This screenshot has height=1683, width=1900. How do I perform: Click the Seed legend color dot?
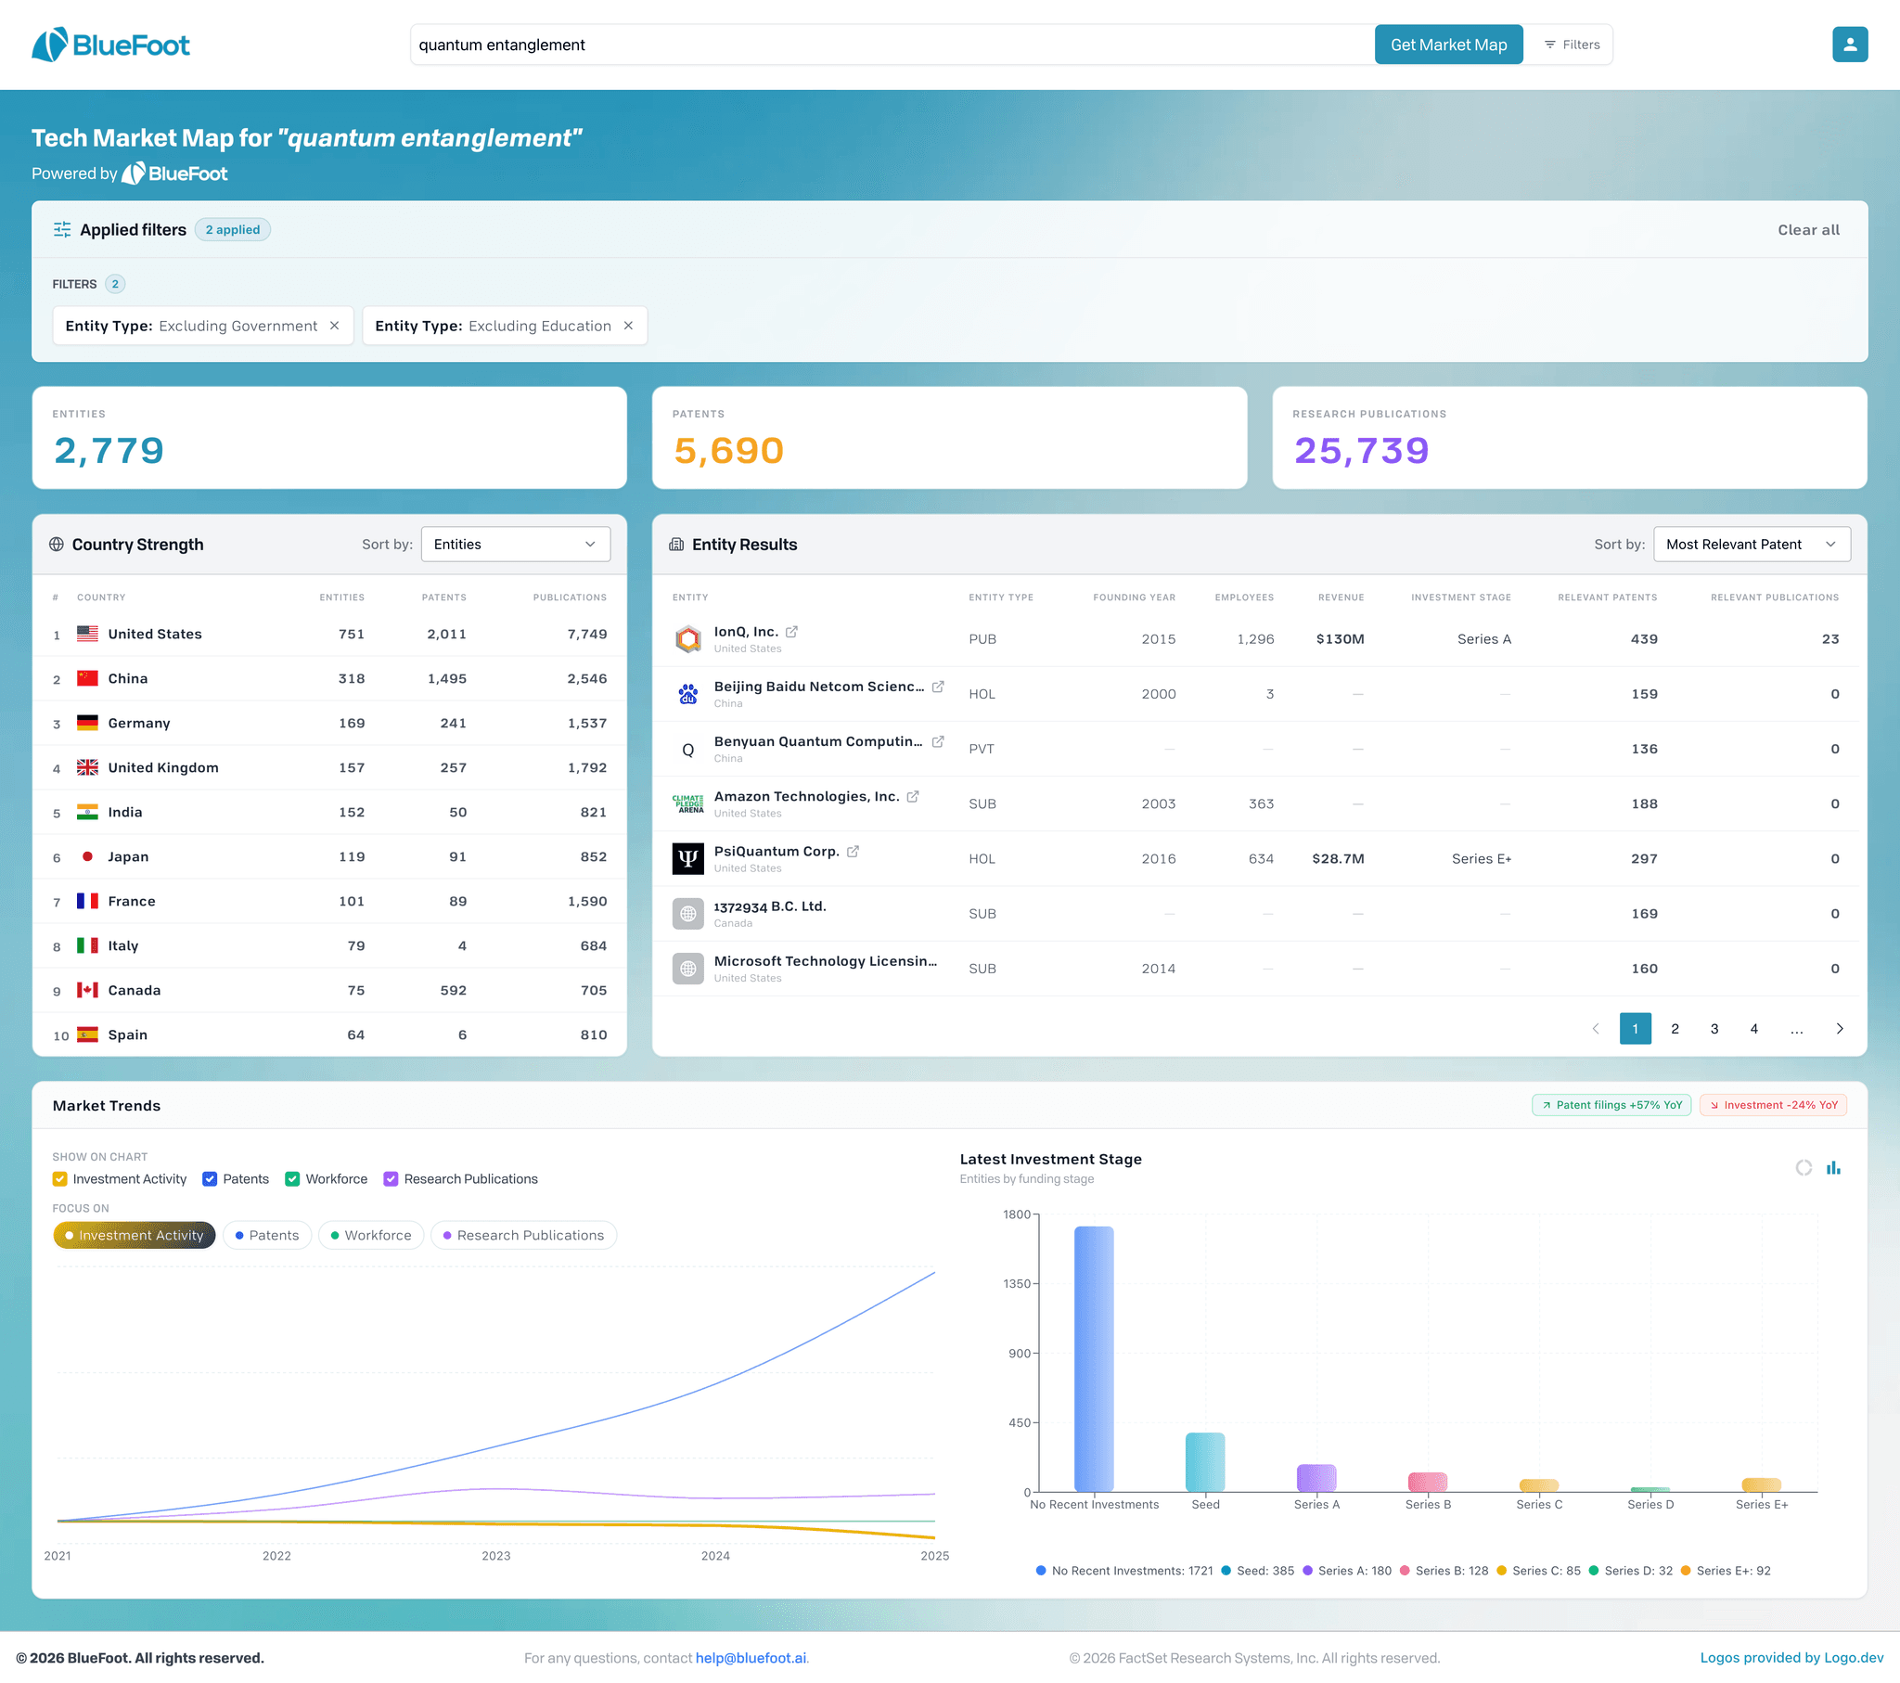1226,1571
